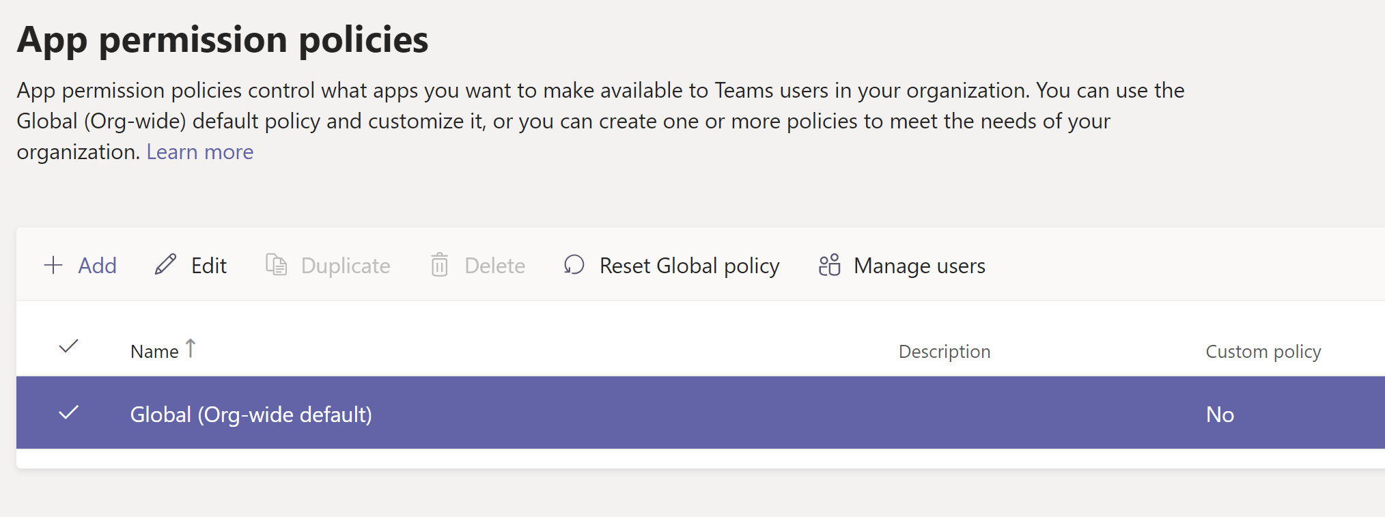Image resolution: width=1385 pixels, height=517 pixels.
Task: Open the Global (Org-wide default) policy name
Action: pos(251,415)
